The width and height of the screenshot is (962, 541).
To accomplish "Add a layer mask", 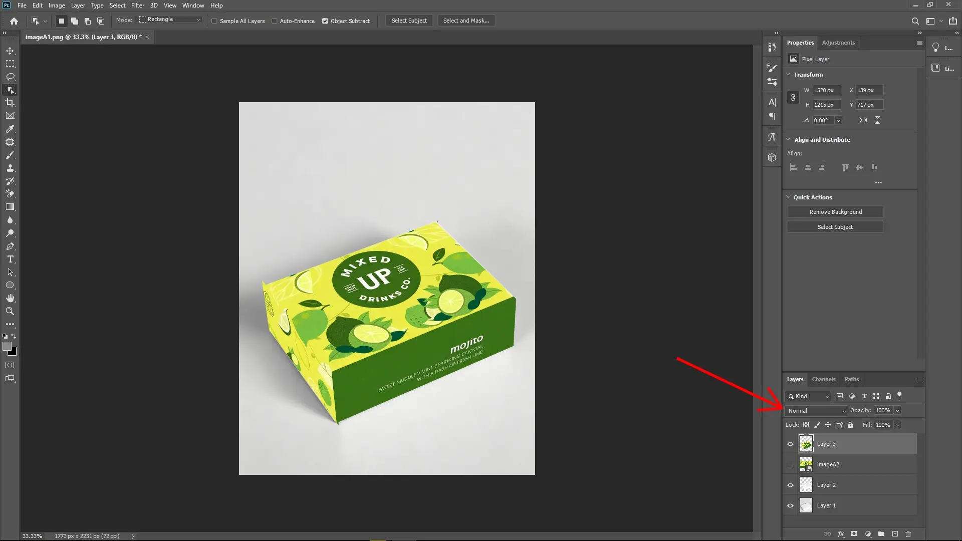I will (853, 534).
